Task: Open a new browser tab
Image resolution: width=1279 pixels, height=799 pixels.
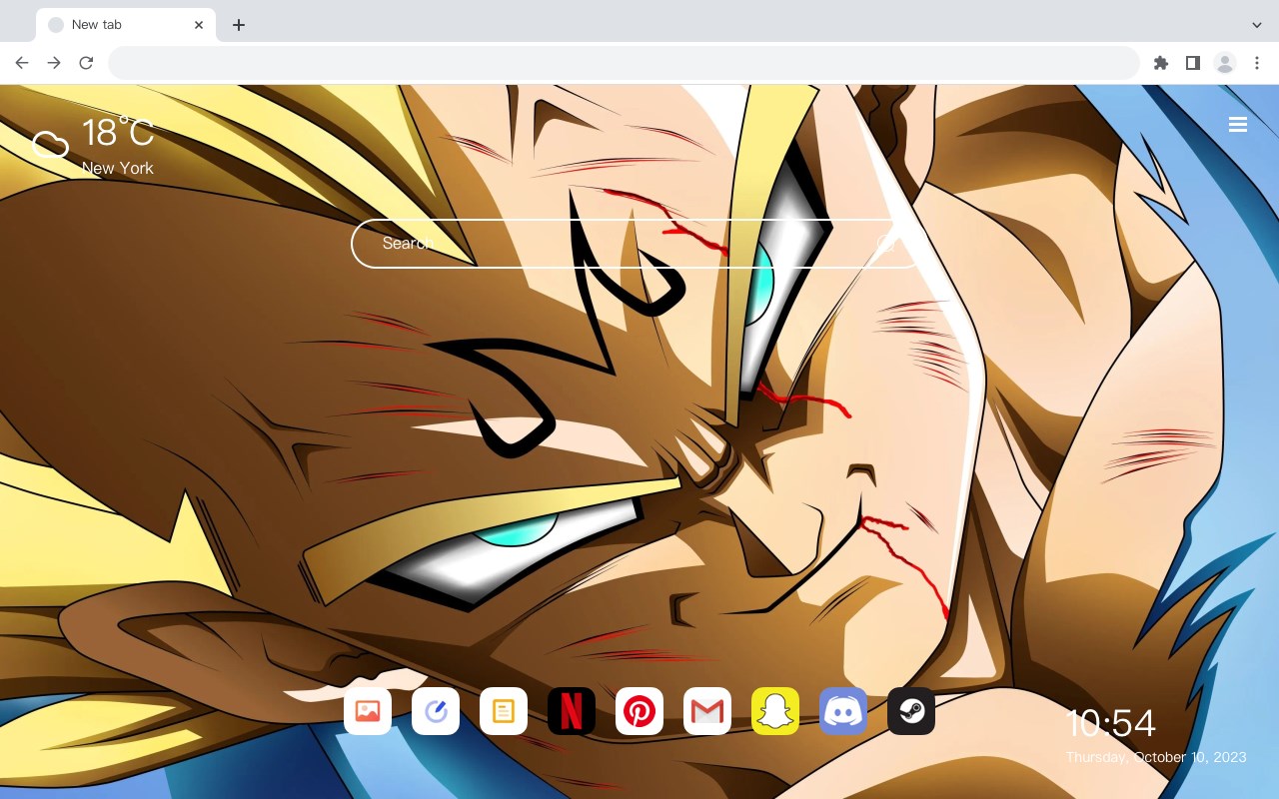Action: tap(238, 25)
